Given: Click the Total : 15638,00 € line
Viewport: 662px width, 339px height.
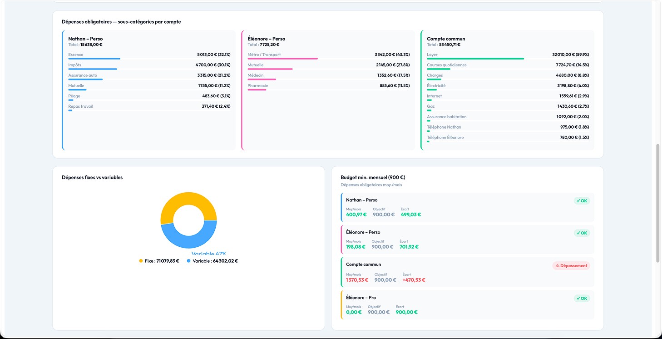Looking at the screenshot, I should pos(85,45).
